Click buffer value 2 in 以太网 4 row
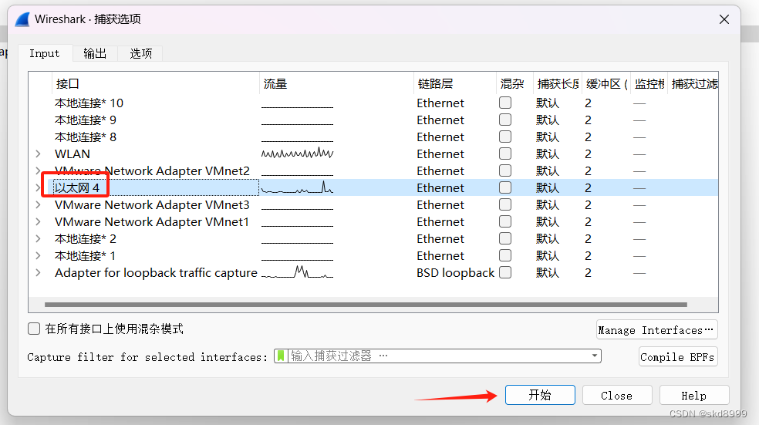This screenshot has width=759, height=425. [588, 187]
